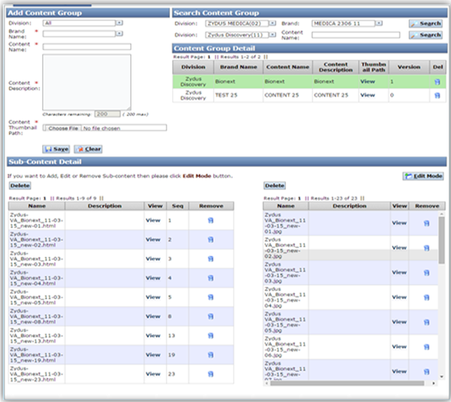Remove Zydus-VA_Bionext_11-03-15_new-01.html sub-content
The image size is (451, 402).
click(211, 220)
